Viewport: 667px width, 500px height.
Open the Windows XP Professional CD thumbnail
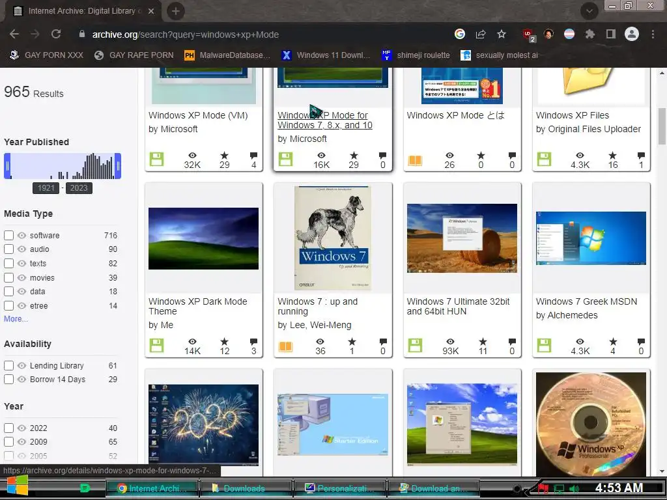[591, 424]
